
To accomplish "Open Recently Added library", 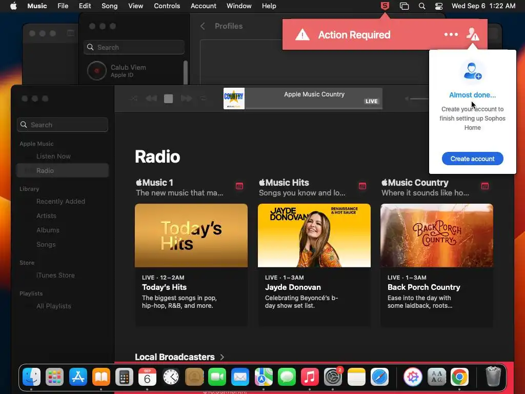I will [x=62, y=201].
